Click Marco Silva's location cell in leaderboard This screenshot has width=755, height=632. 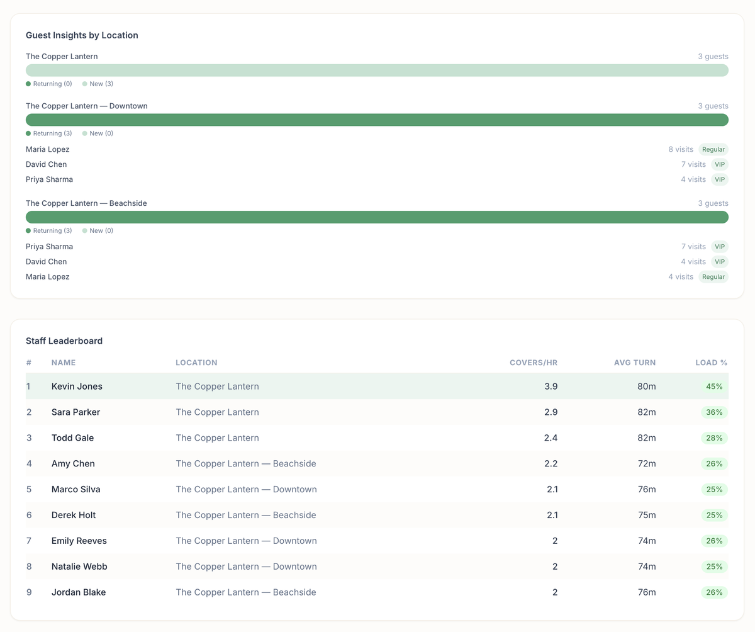click(x=246, y=490)
